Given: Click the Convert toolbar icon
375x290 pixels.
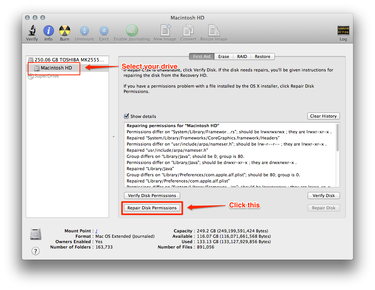Looking at the screenshot, I should point(188,31).
